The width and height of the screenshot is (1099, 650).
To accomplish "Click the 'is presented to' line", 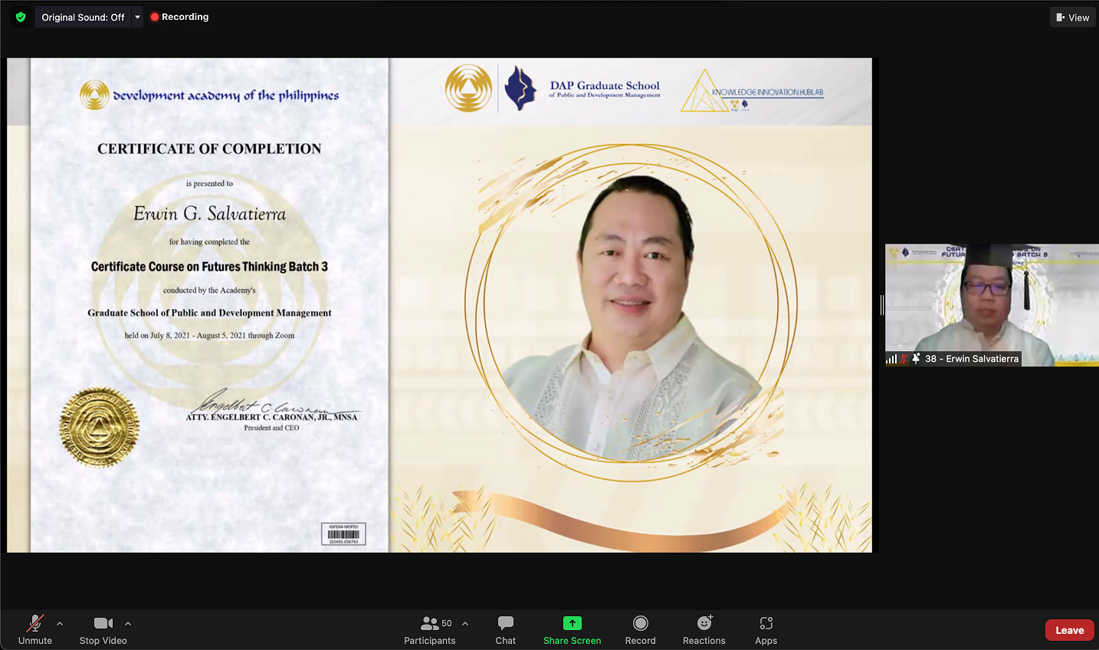I will pyautogui.click(x=209, y=183).
